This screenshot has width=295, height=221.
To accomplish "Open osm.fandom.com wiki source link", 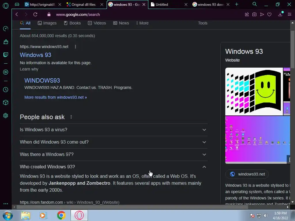I will [x=70, y=202].
